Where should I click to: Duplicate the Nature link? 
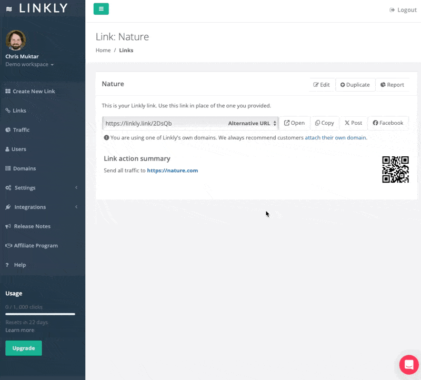pos(355,85)
